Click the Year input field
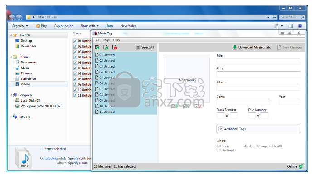 [x=290, y=102]
